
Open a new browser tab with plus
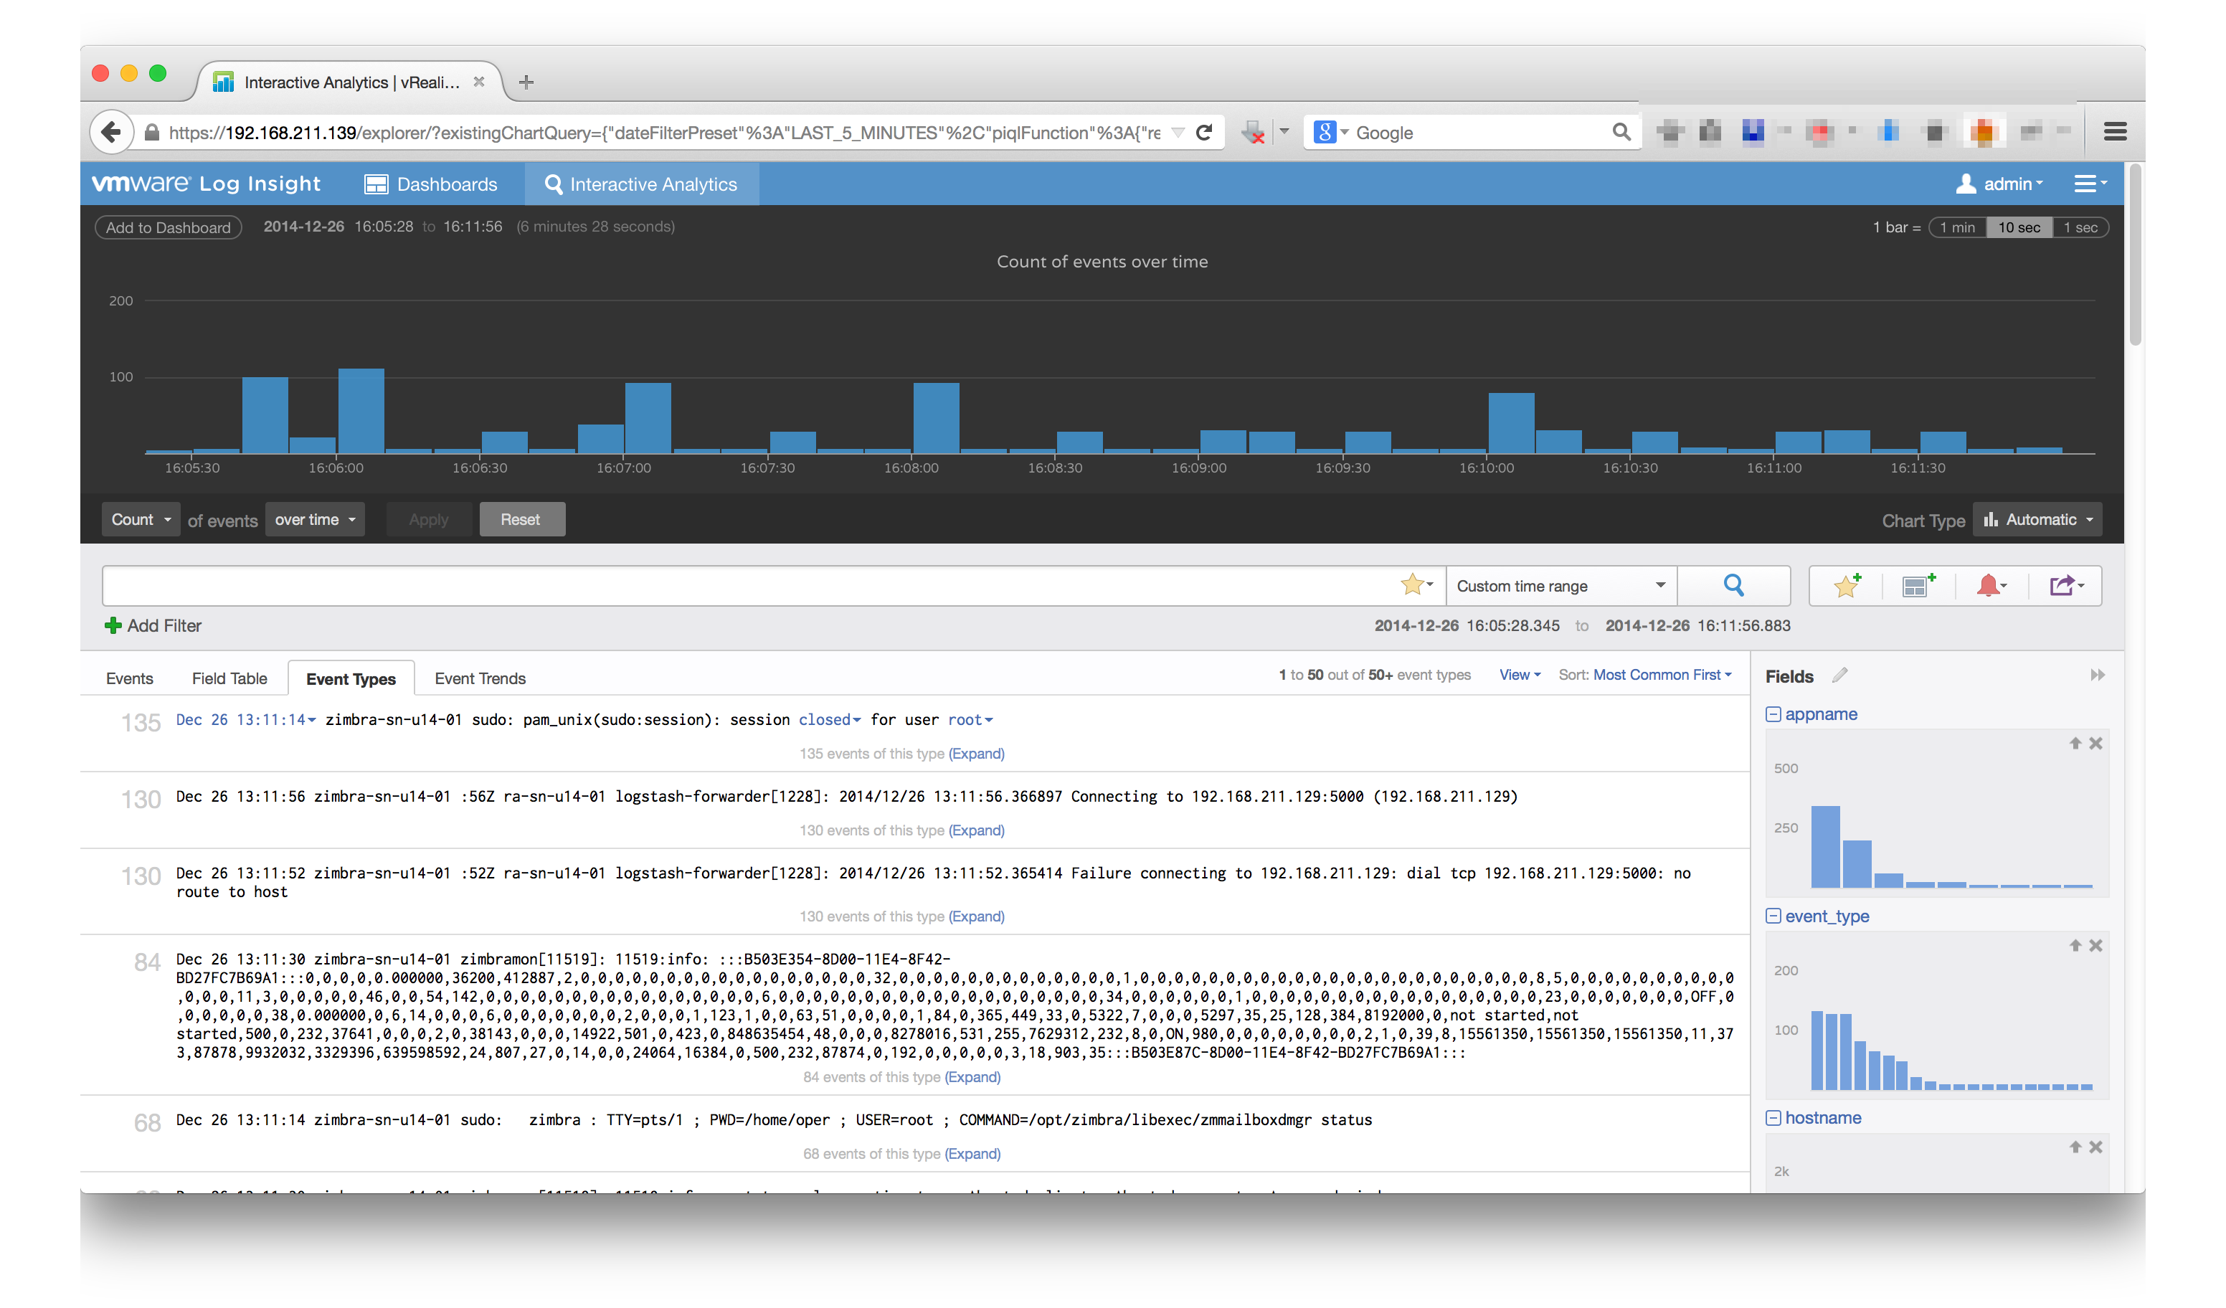coord(526,82)
